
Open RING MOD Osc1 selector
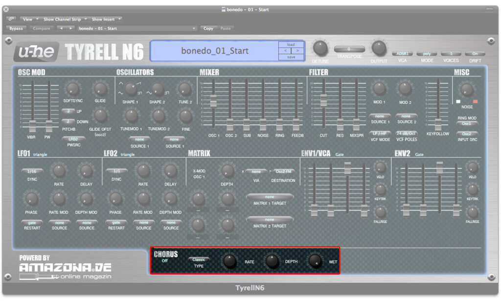coord(467,123)
